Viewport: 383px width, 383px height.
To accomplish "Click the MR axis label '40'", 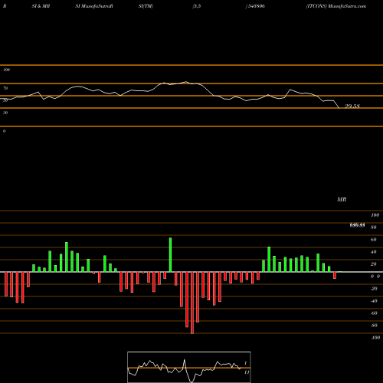I will tap(374, 252).
